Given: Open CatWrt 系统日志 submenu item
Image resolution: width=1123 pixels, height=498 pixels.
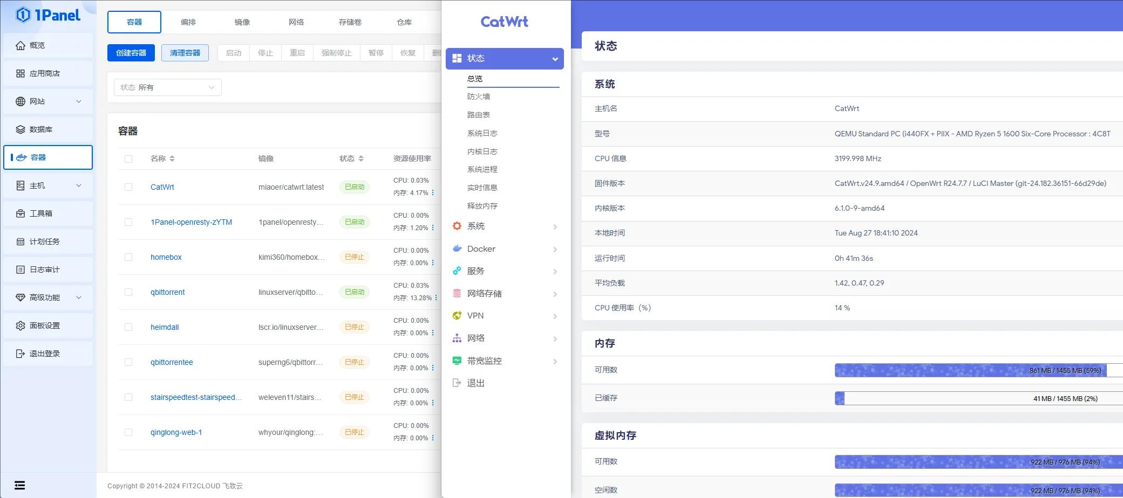Looking at the screenshot, I should click(482, 133).
